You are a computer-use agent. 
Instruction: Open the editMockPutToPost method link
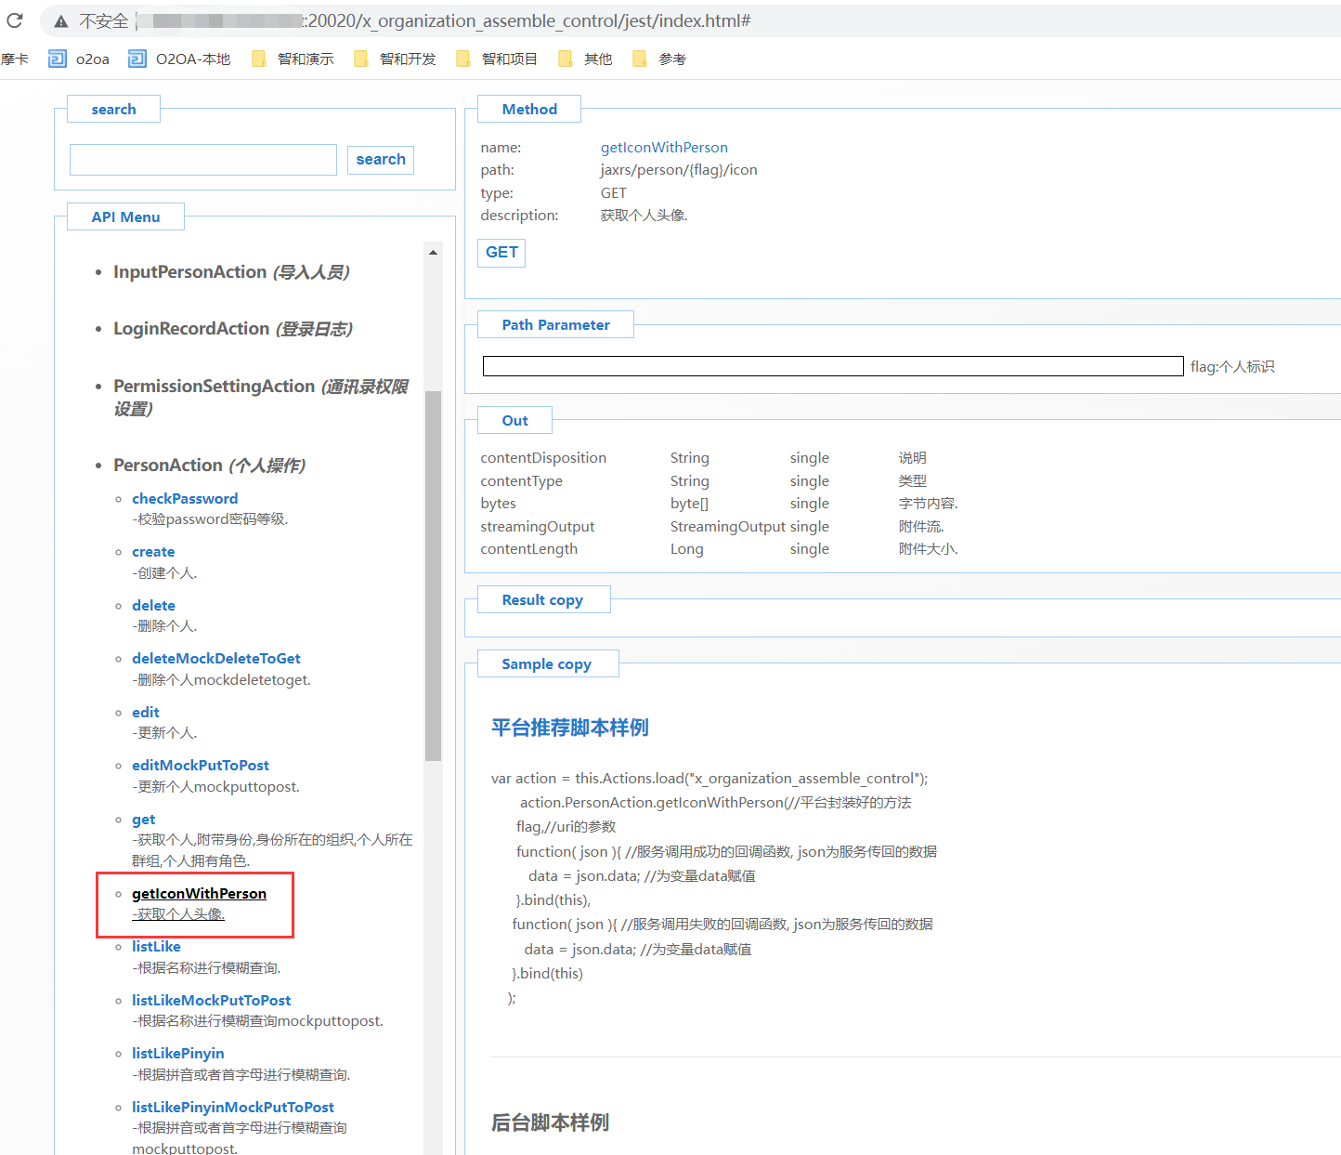pos(201,766)
